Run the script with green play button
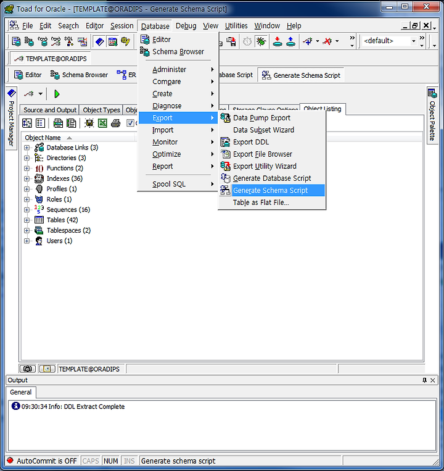Screen dimensions: 444x471 [x=57, y=94]
